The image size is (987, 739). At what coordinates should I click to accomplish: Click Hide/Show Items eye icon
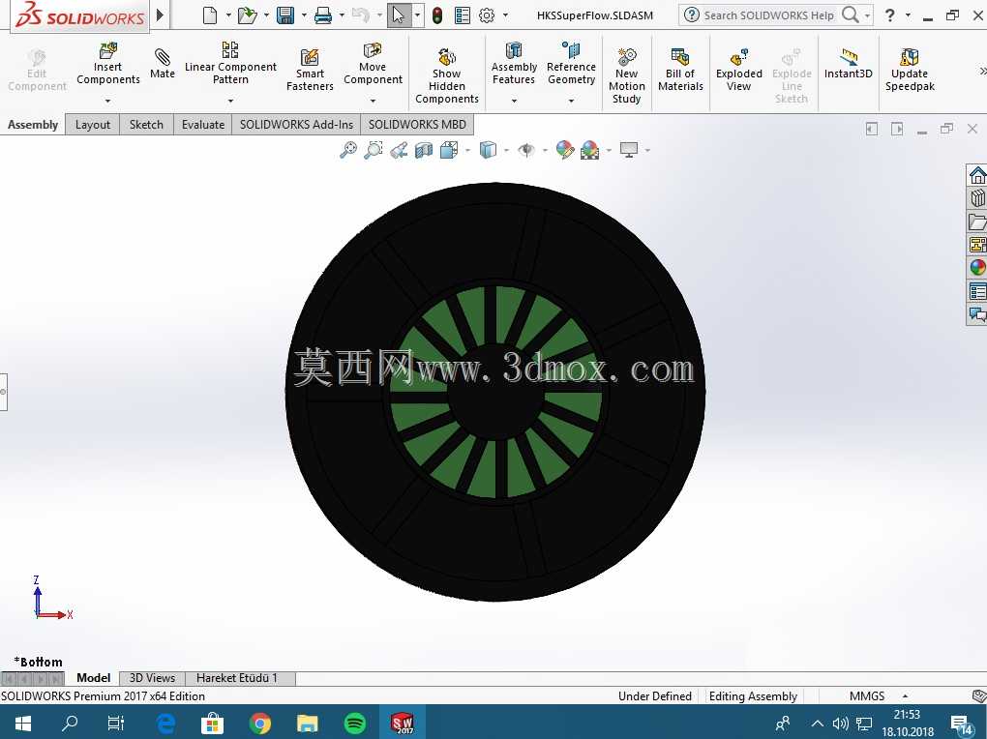pos(526,150)
